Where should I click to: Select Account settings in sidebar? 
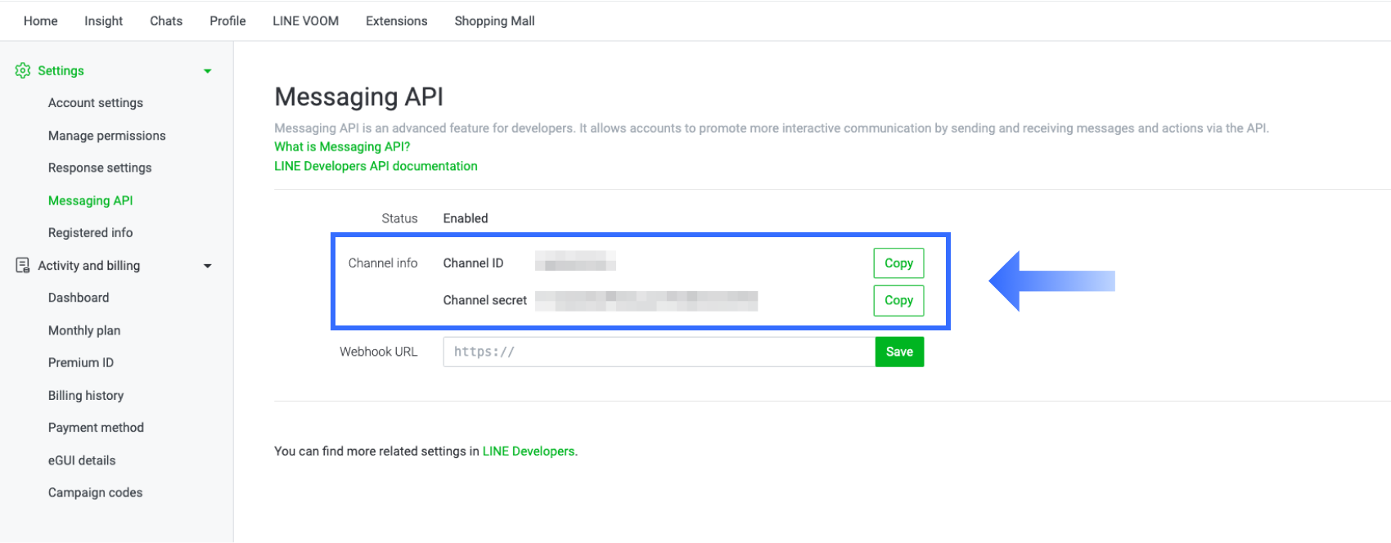(x=96, y=103)
